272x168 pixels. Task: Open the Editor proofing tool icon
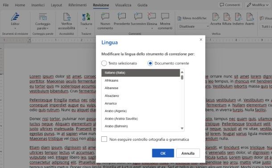15,17
